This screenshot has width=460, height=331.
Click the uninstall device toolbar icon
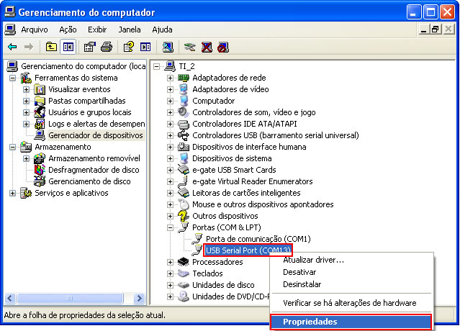[x=223, y=47]
